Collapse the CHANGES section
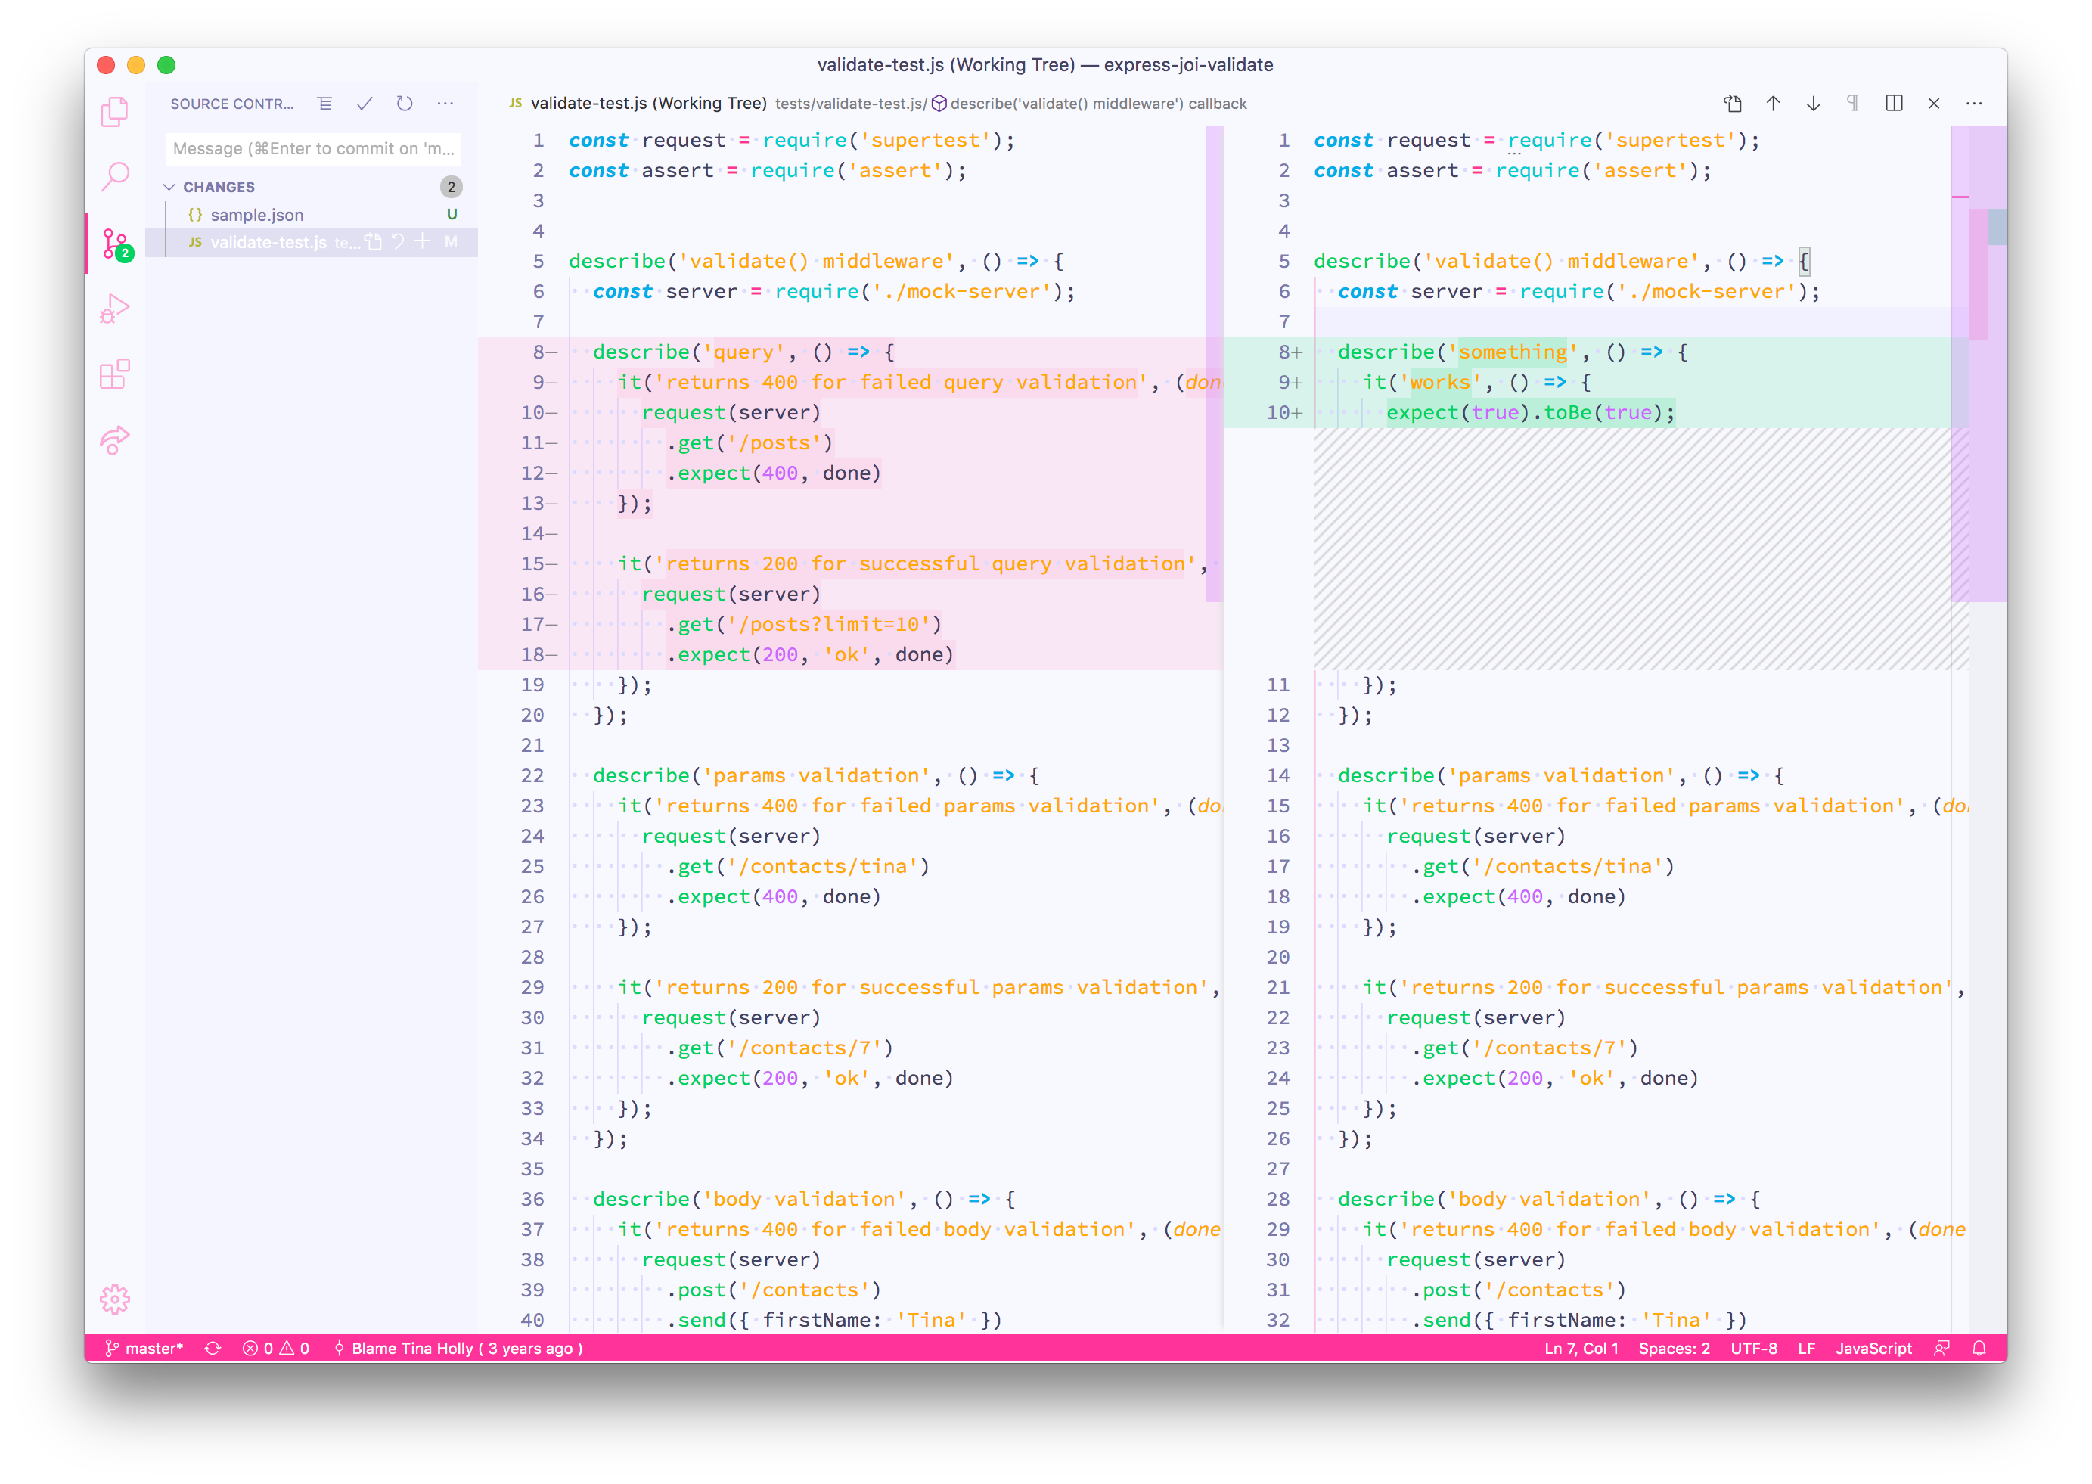The height and width of the screenshot is (1484, 2092). click(x=170, y=188)
